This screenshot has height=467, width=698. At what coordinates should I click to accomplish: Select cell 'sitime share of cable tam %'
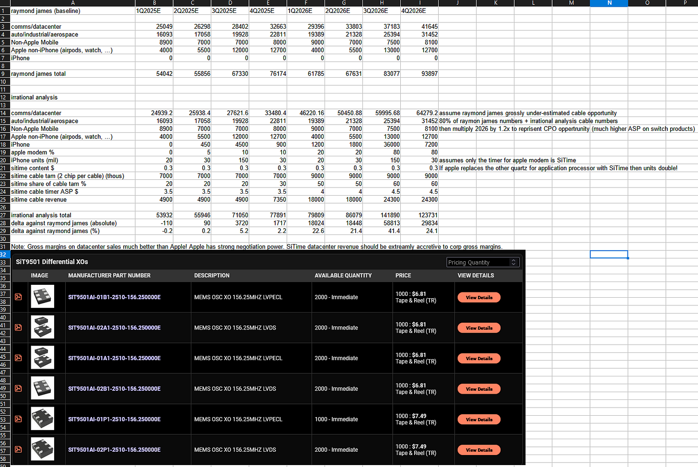click(x=73, y=184)
